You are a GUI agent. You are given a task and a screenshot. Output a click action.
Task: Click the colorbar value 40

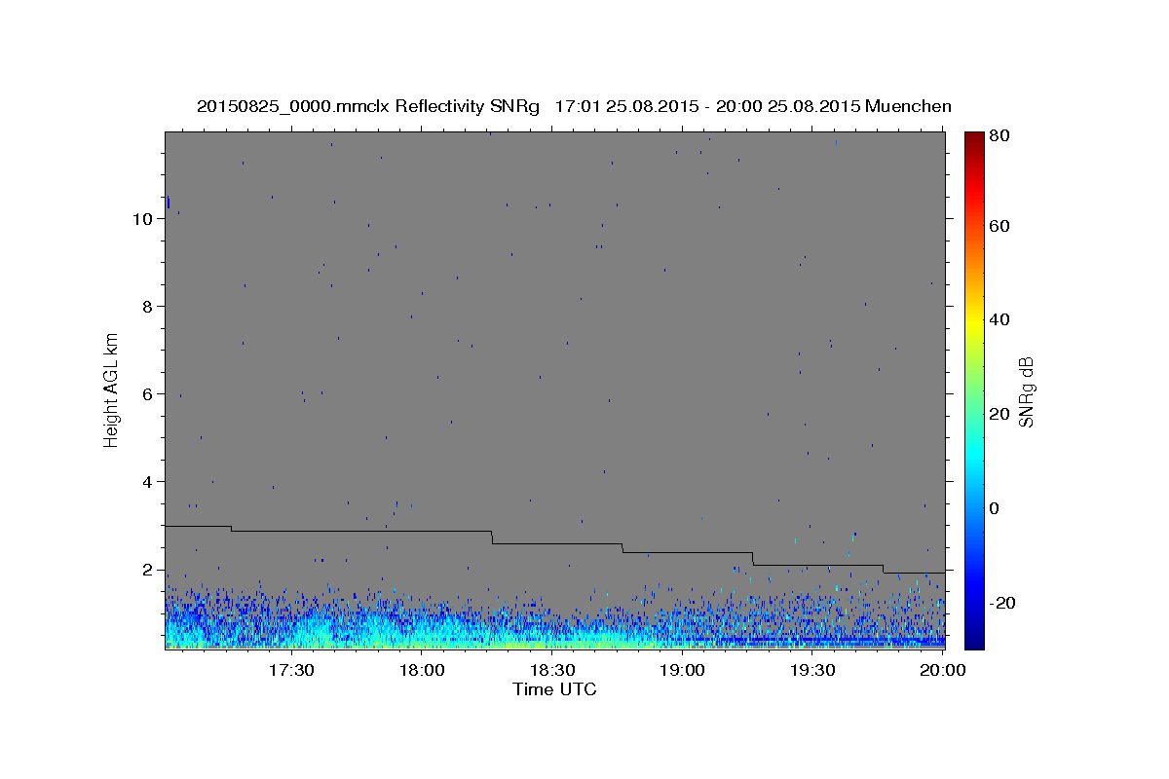click(999, 319)
